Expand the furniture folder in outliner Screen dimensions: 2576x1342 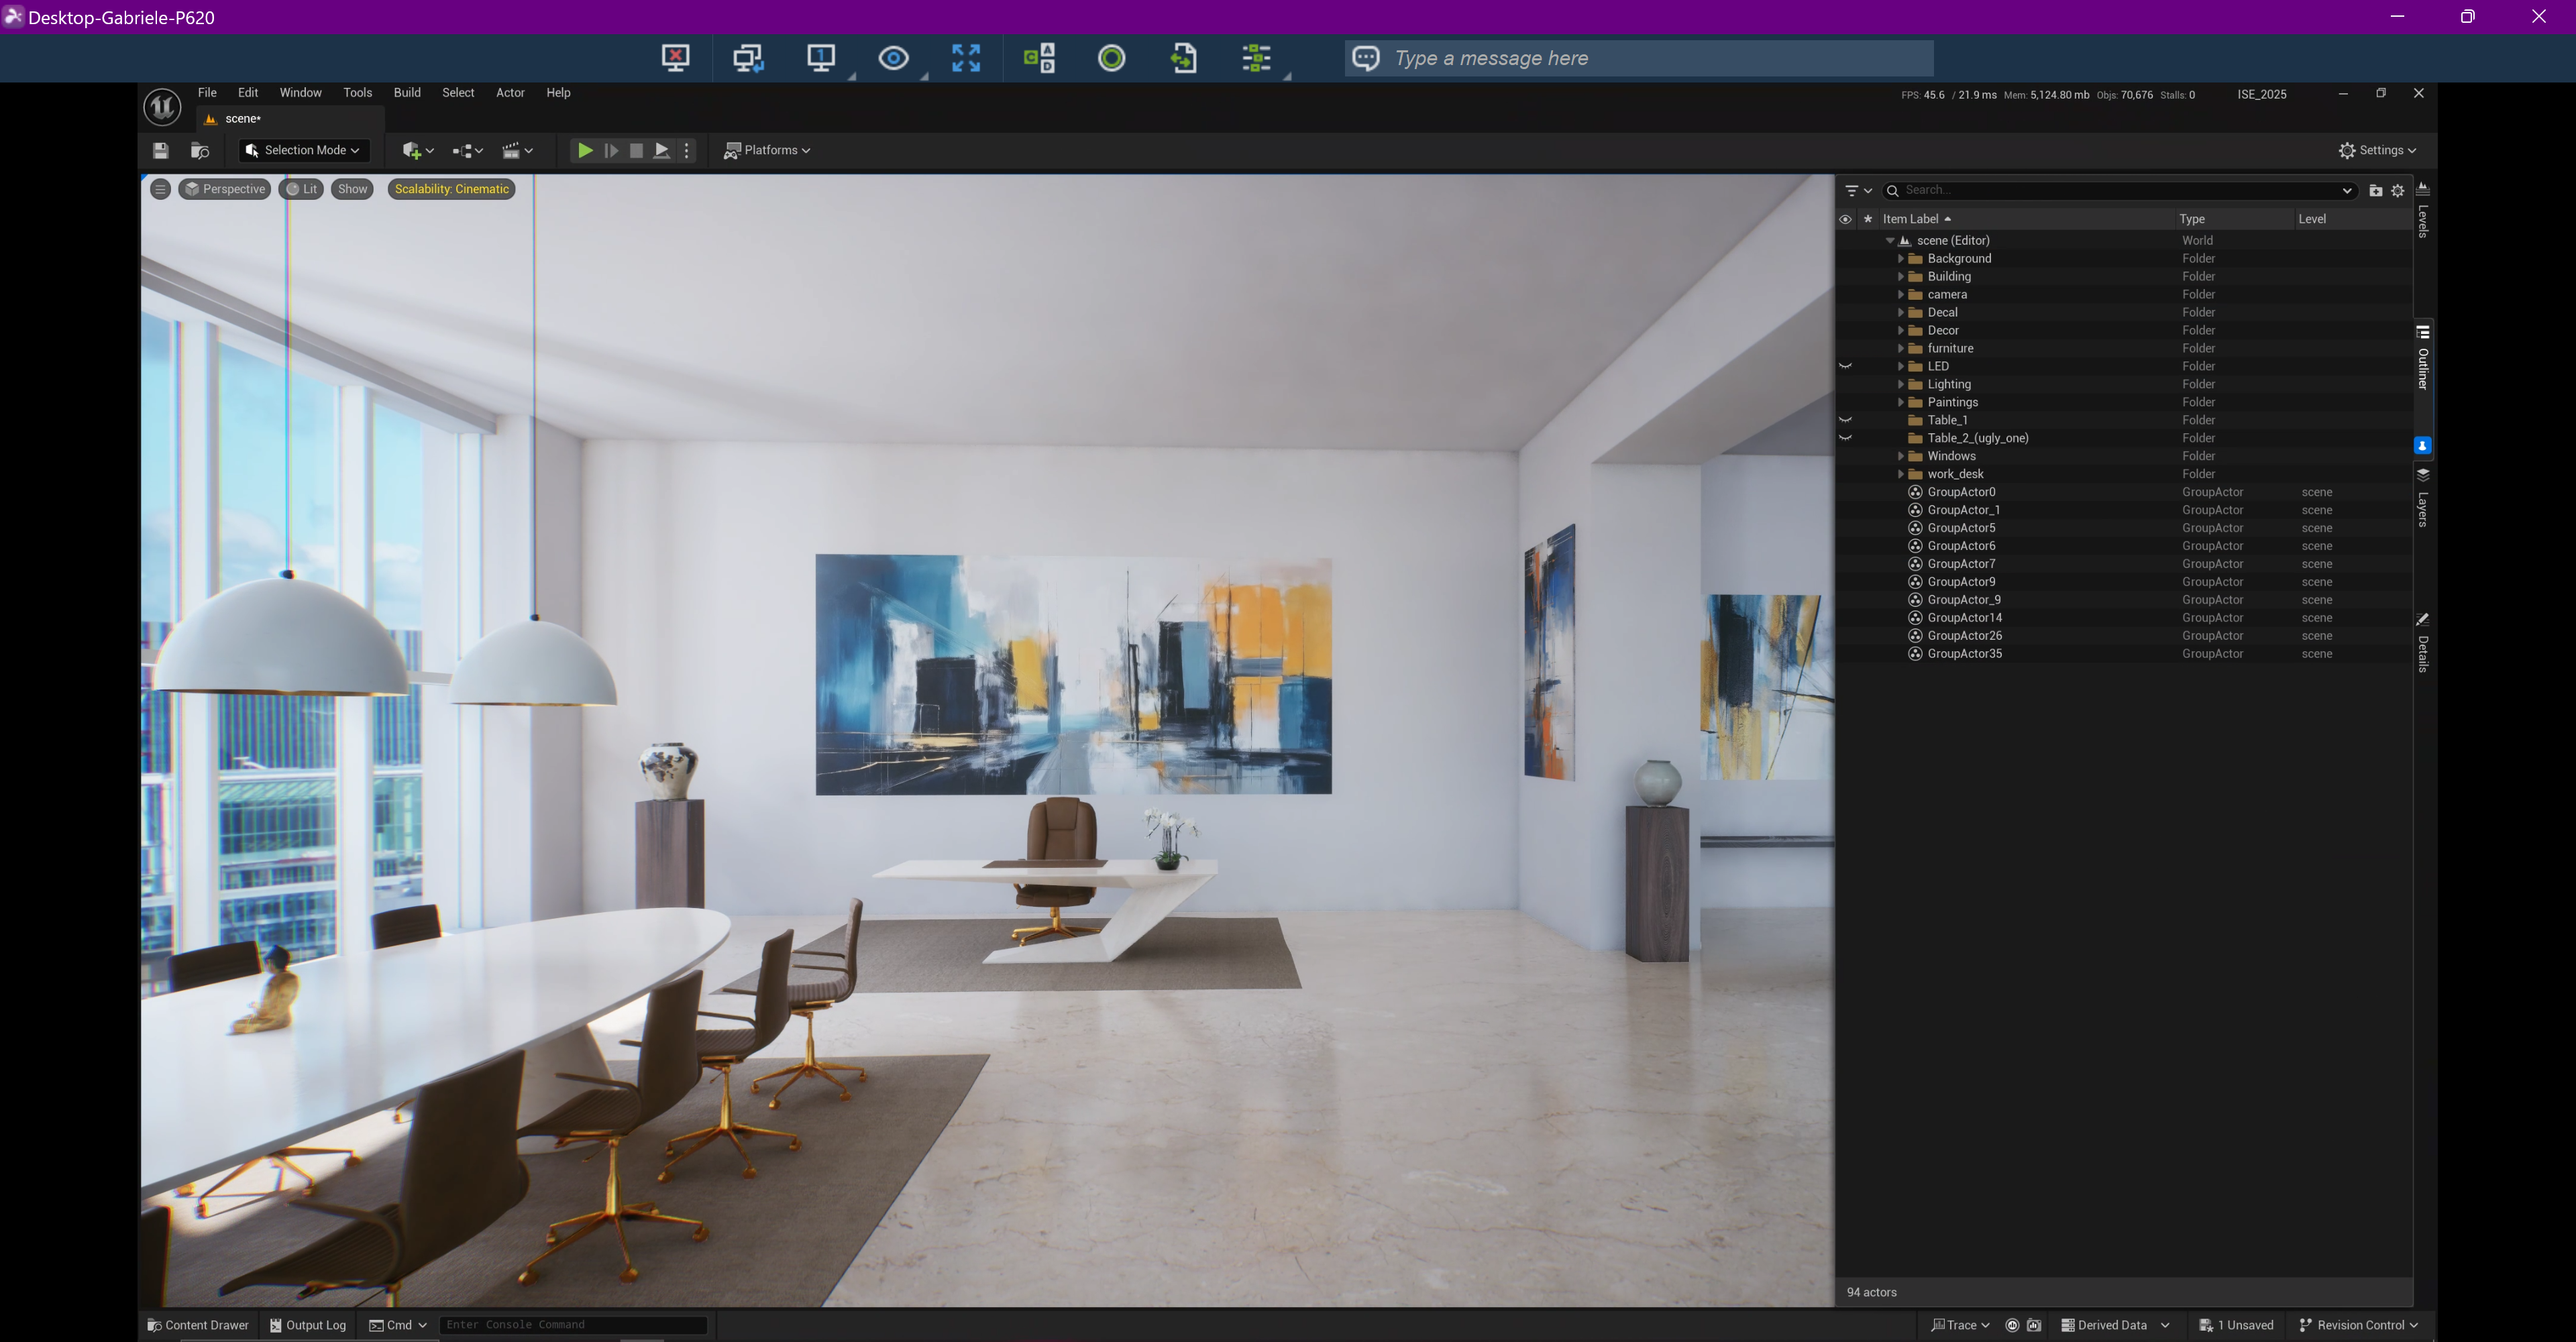coord(1901,348)
